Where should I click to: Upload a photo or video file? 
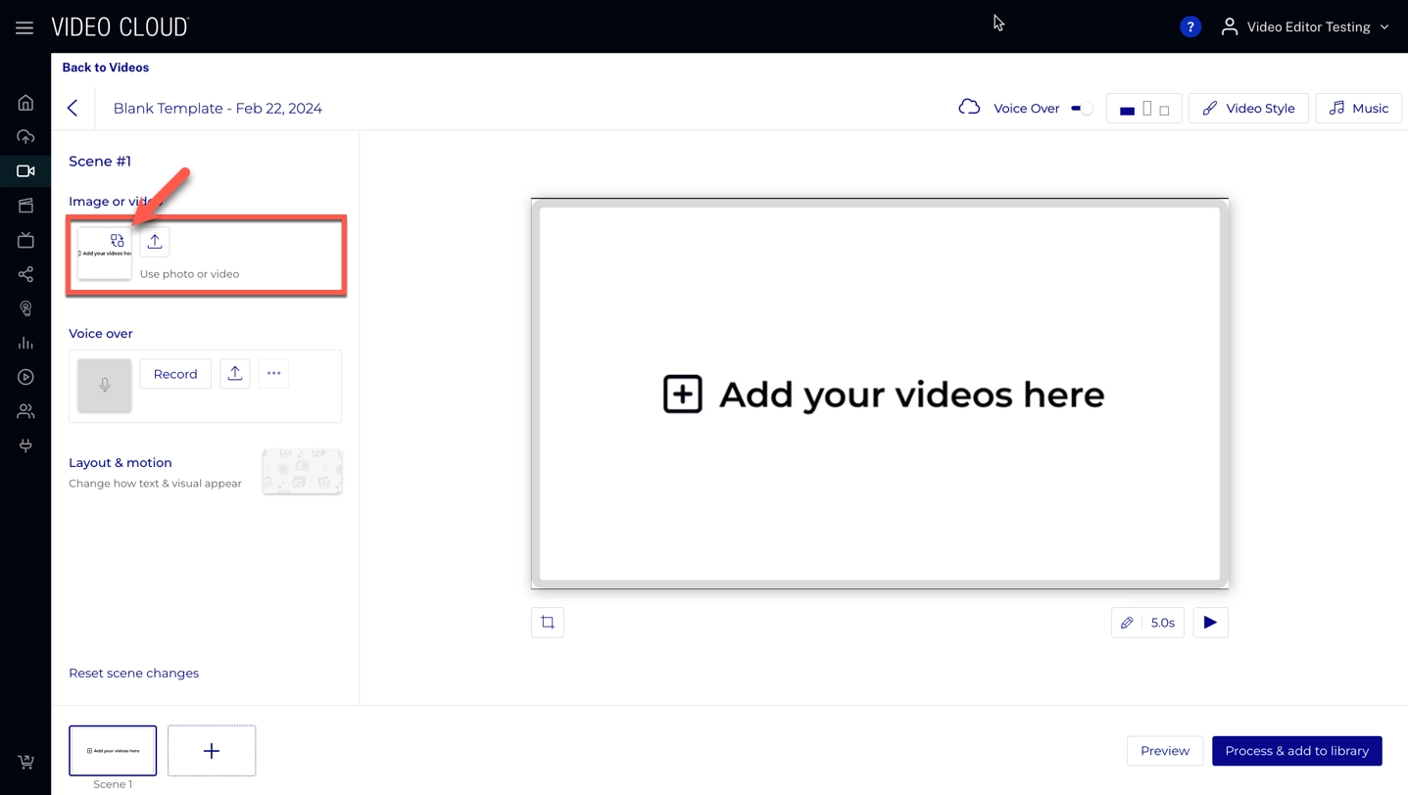pos(155,242)
